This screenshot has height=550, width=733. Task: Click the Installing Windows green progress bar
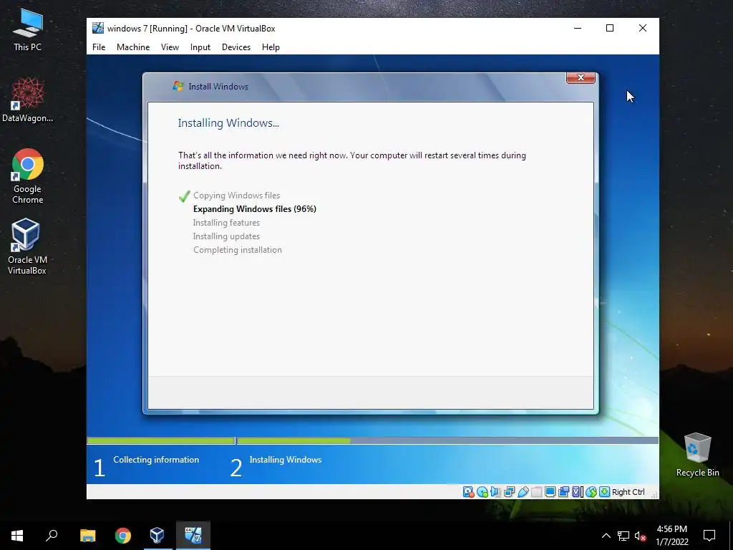[x=294, y=440]
